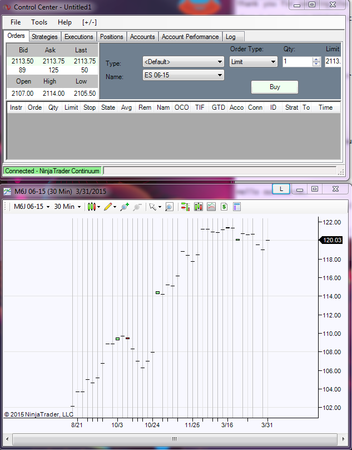Open the Help menu

pos(65,22)
